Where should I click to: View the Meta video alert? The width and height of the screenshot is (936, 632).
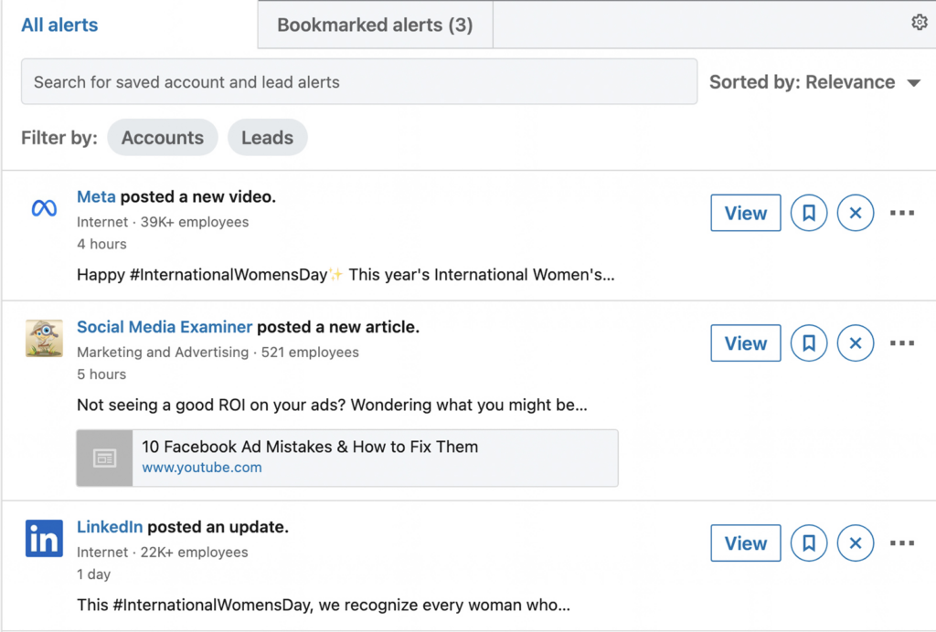coord(745,213)
